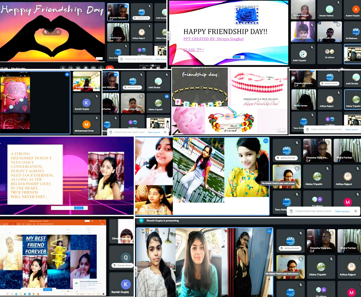Open the Recording tab in PowerPoint
Image resolution: width=361 pixels, height=297 pixels.
click(29, 224)
